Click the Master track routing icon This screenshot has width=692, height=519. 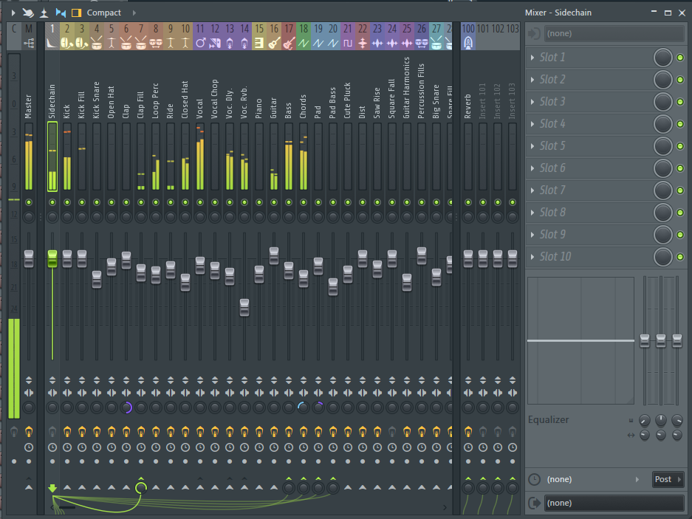29,43
